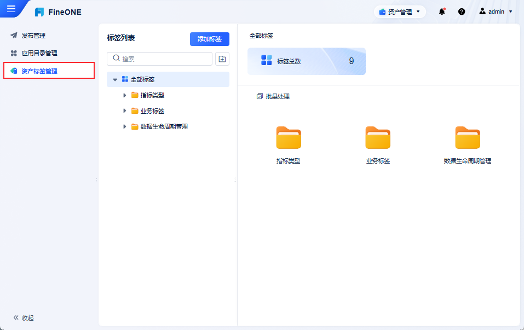The image size is (524, 330).
Task: Open the 业务标签 large folder icon
Action: 378,137
